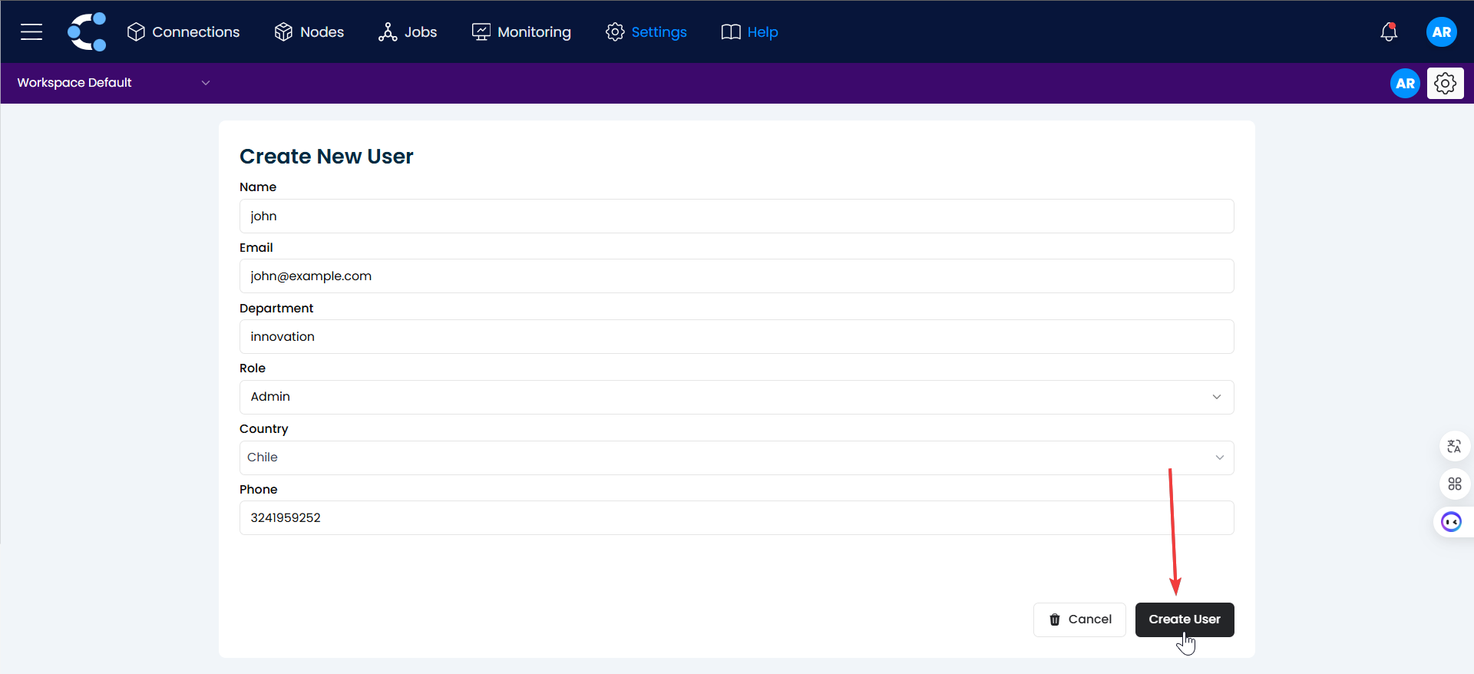Open the chat assistant floating icon
Screen dimensions: 1474x674
(x=1451, y=522)
